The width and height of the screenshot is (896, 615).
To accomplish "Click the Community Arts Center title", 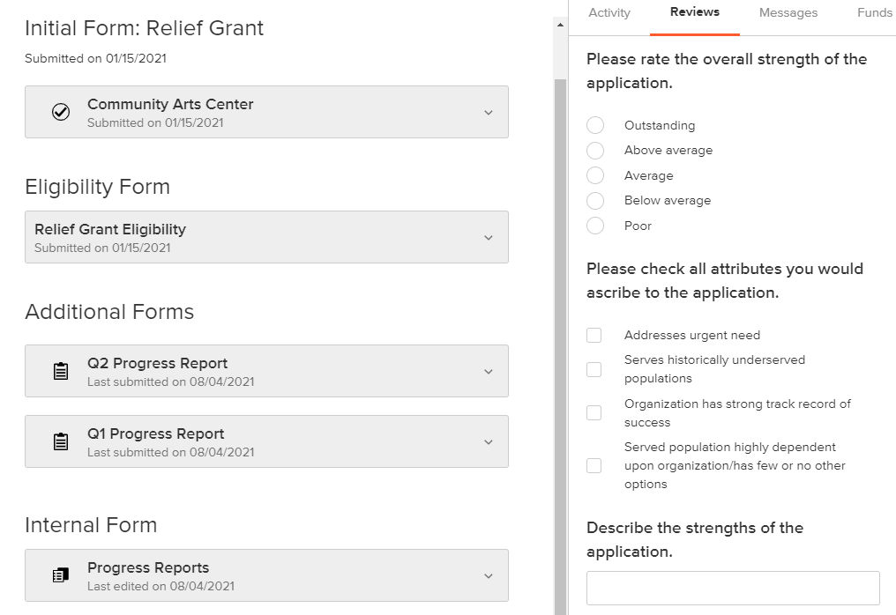I will [x=170, y=105].
